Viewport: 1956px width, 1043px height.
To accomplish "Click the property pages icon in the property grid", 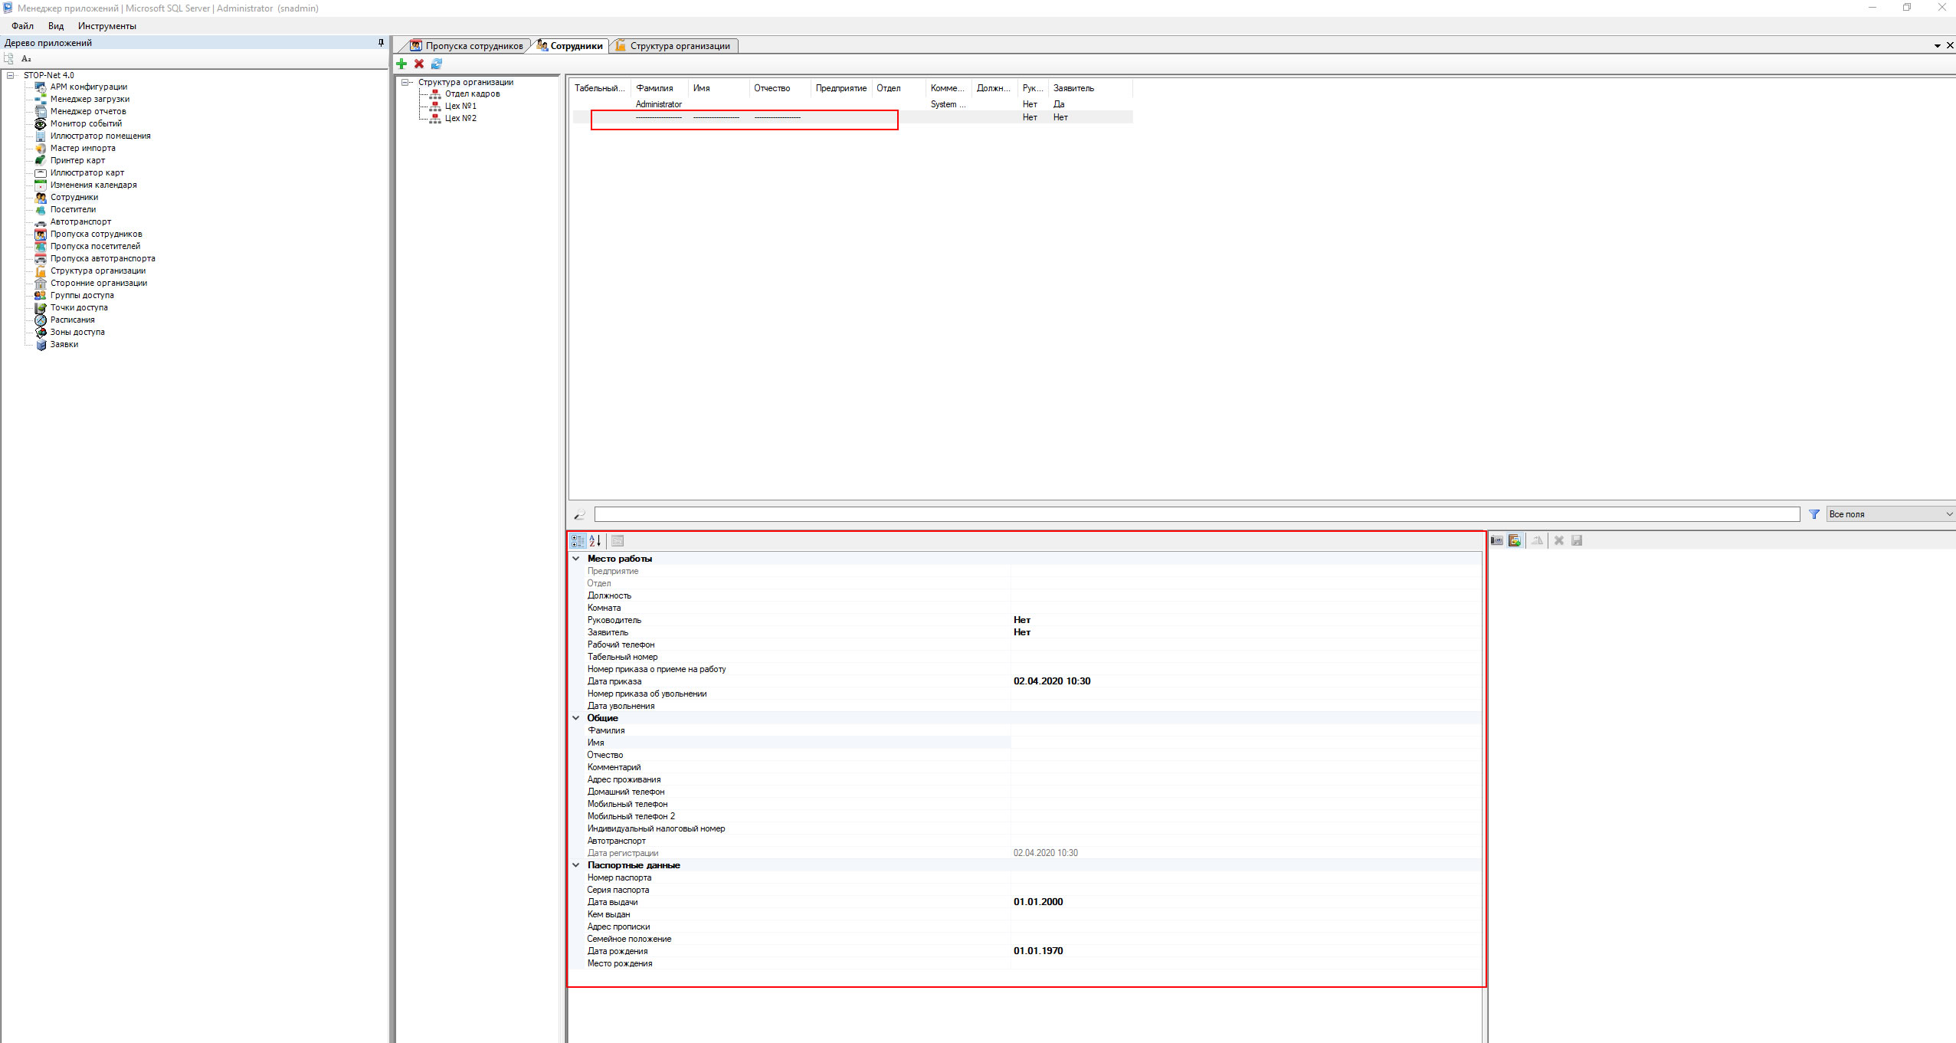I will pos(618,541).
